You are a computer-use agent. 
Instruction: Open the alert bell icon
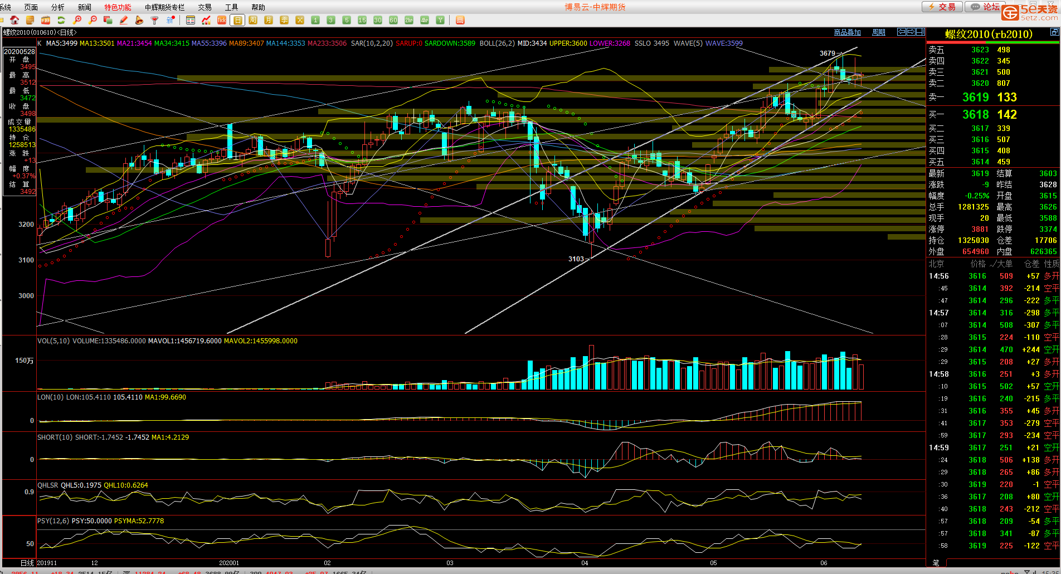click(x=139, y=20)
